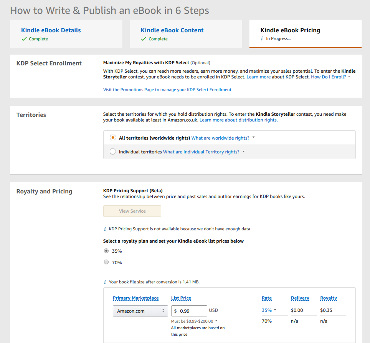
Task: Expand the Must be $0.99-$200.00 price hint
Action: click(194, 321)
